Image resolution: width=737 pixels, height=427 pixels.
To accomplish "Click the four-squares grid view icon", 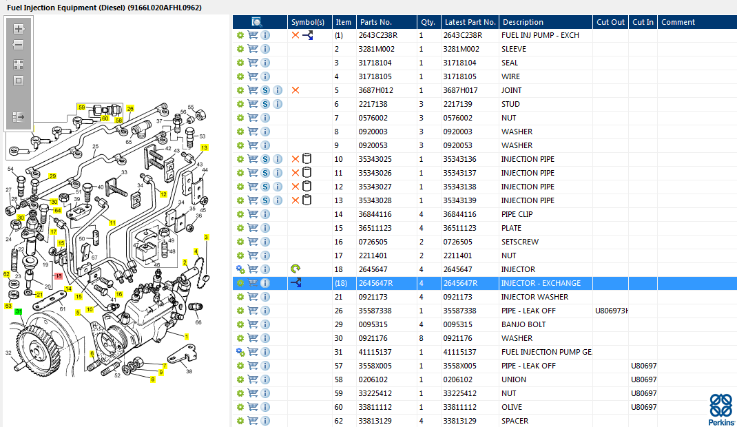I will coord(19,64).
